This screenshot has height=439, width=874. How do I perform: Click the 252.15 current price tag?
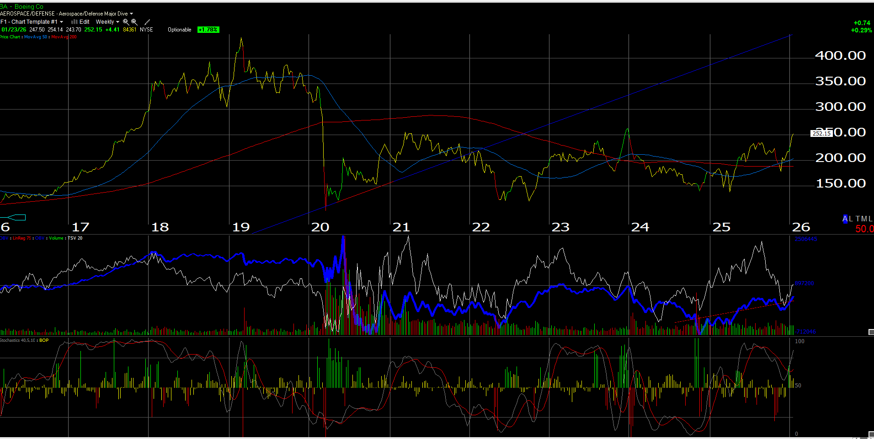click(x=821, y=134)
